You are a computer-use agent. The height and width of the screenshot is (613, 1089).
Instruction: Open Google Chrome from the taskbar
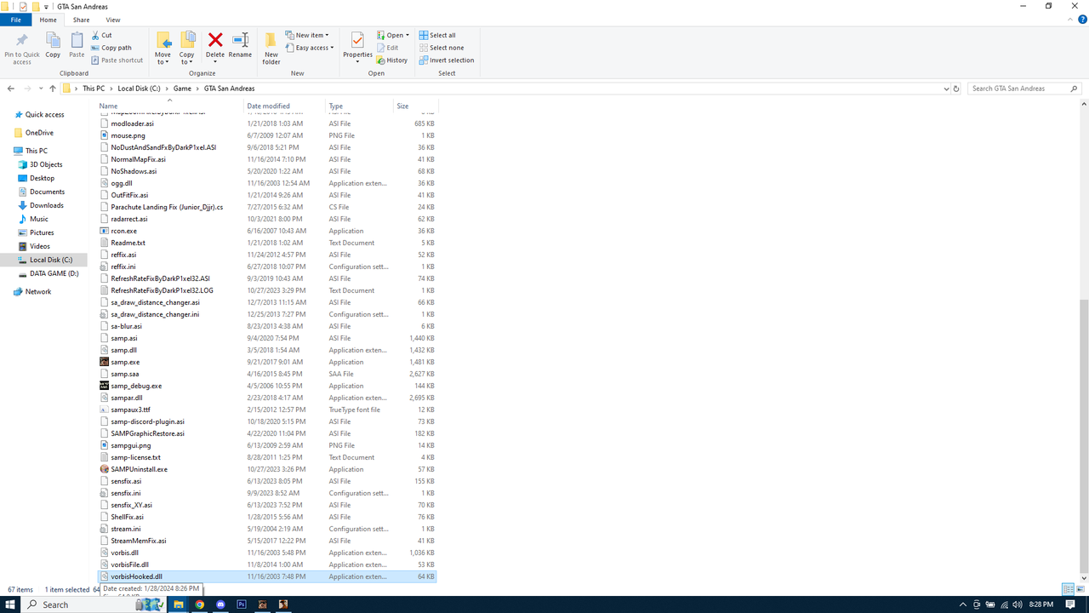tap(200, 604)
